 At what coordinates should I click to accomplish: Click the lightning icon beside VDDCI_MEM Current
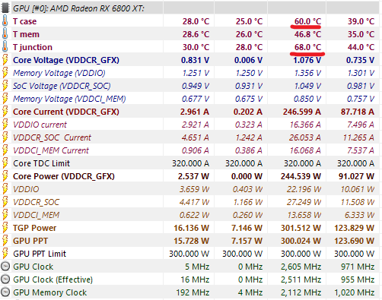5,150
